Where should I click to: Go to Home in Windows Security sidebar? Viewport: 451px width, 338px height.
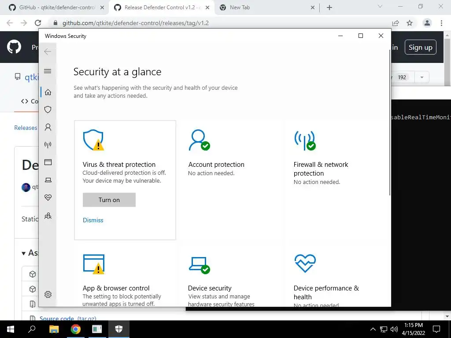[x=48, y=92]
